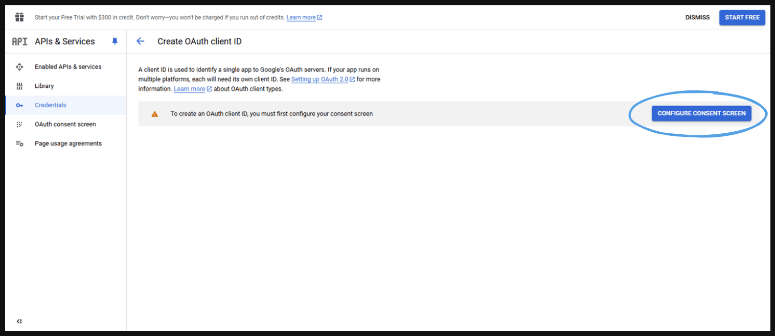Open the Learn more link in the banner
The image size is (775, 336).
click(x=304, y=17)
